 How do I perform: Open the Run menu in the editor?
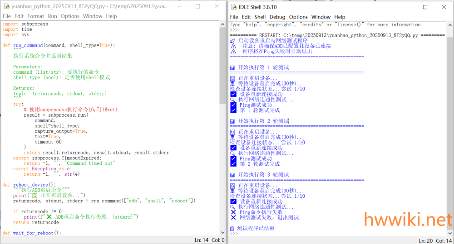point(53,16)
